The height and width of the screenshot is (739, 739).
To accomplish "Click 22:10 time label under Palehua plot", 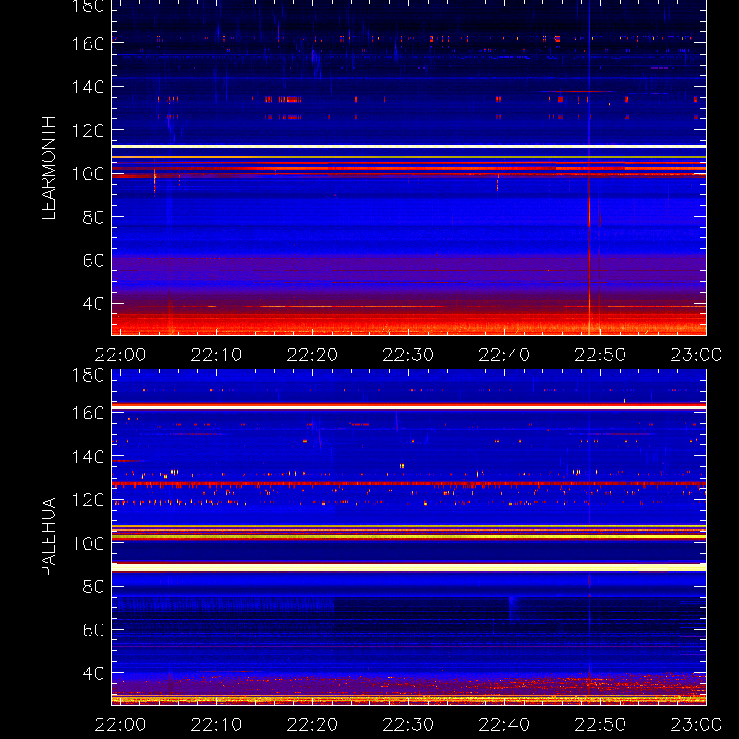I will click(216, 724).
